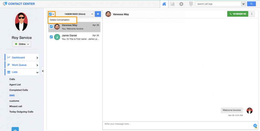Choose Delete Conversation from the menu
The image size is (260, 131).
coord(60,20)
